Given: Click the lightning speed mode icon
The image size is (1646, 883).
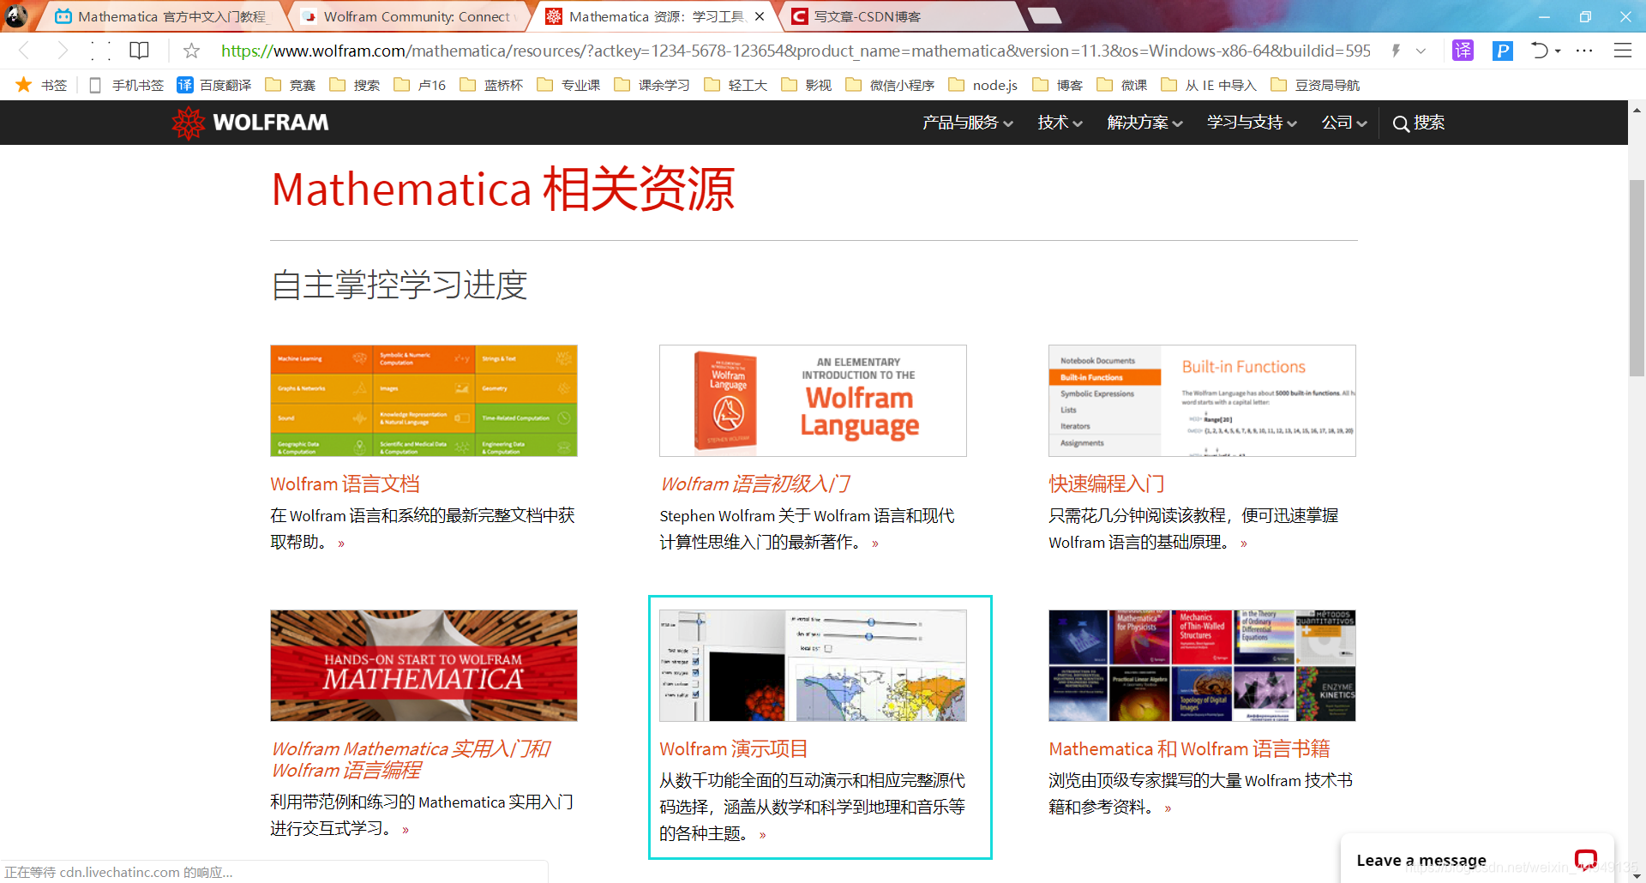Looking at the screenshot, I should pos(1396,51).
